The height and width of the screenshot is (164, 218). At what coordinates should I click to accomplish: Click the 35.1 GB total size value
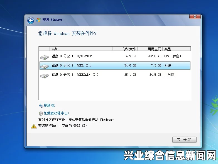point(130,75)
